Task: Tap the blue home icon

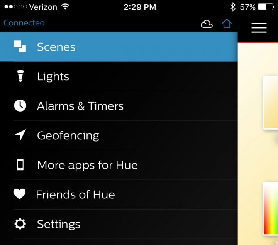Action: (x=227, y=24)
